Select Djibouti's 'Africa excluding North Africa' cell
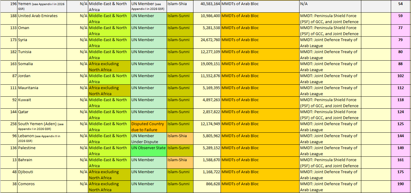411x193 pixels. coord(109,175)
